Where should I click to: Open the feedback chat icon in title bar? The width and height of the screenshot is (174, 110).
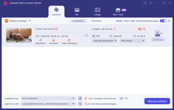(x=145, y=3)
